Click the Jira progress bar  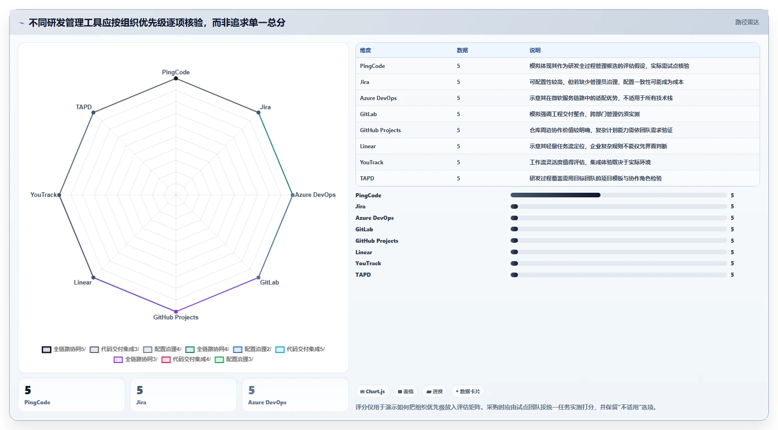pyautogui.click(x=618, y=207)
